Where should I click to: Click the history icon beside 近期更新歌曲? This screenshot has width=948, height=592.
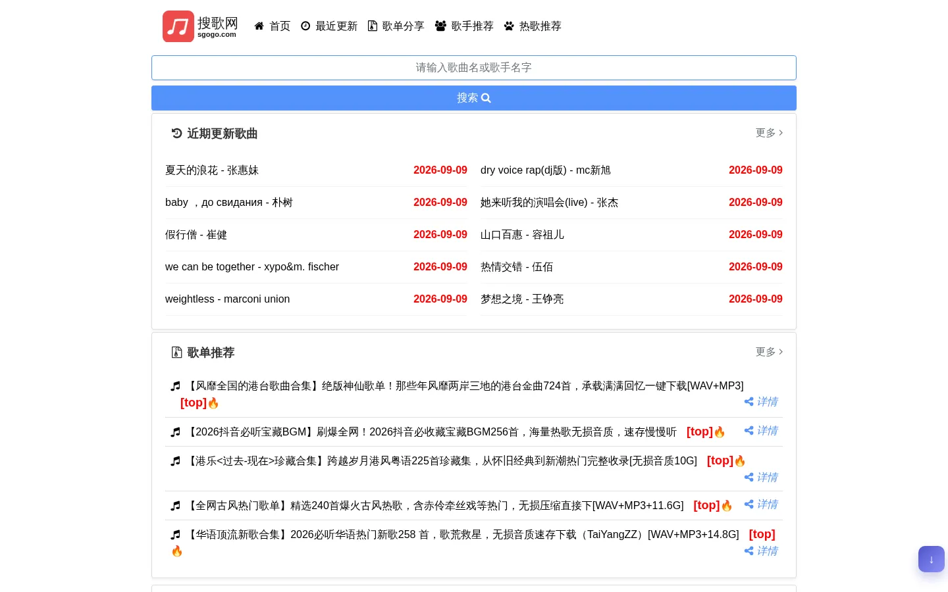[x=176, y=134]
